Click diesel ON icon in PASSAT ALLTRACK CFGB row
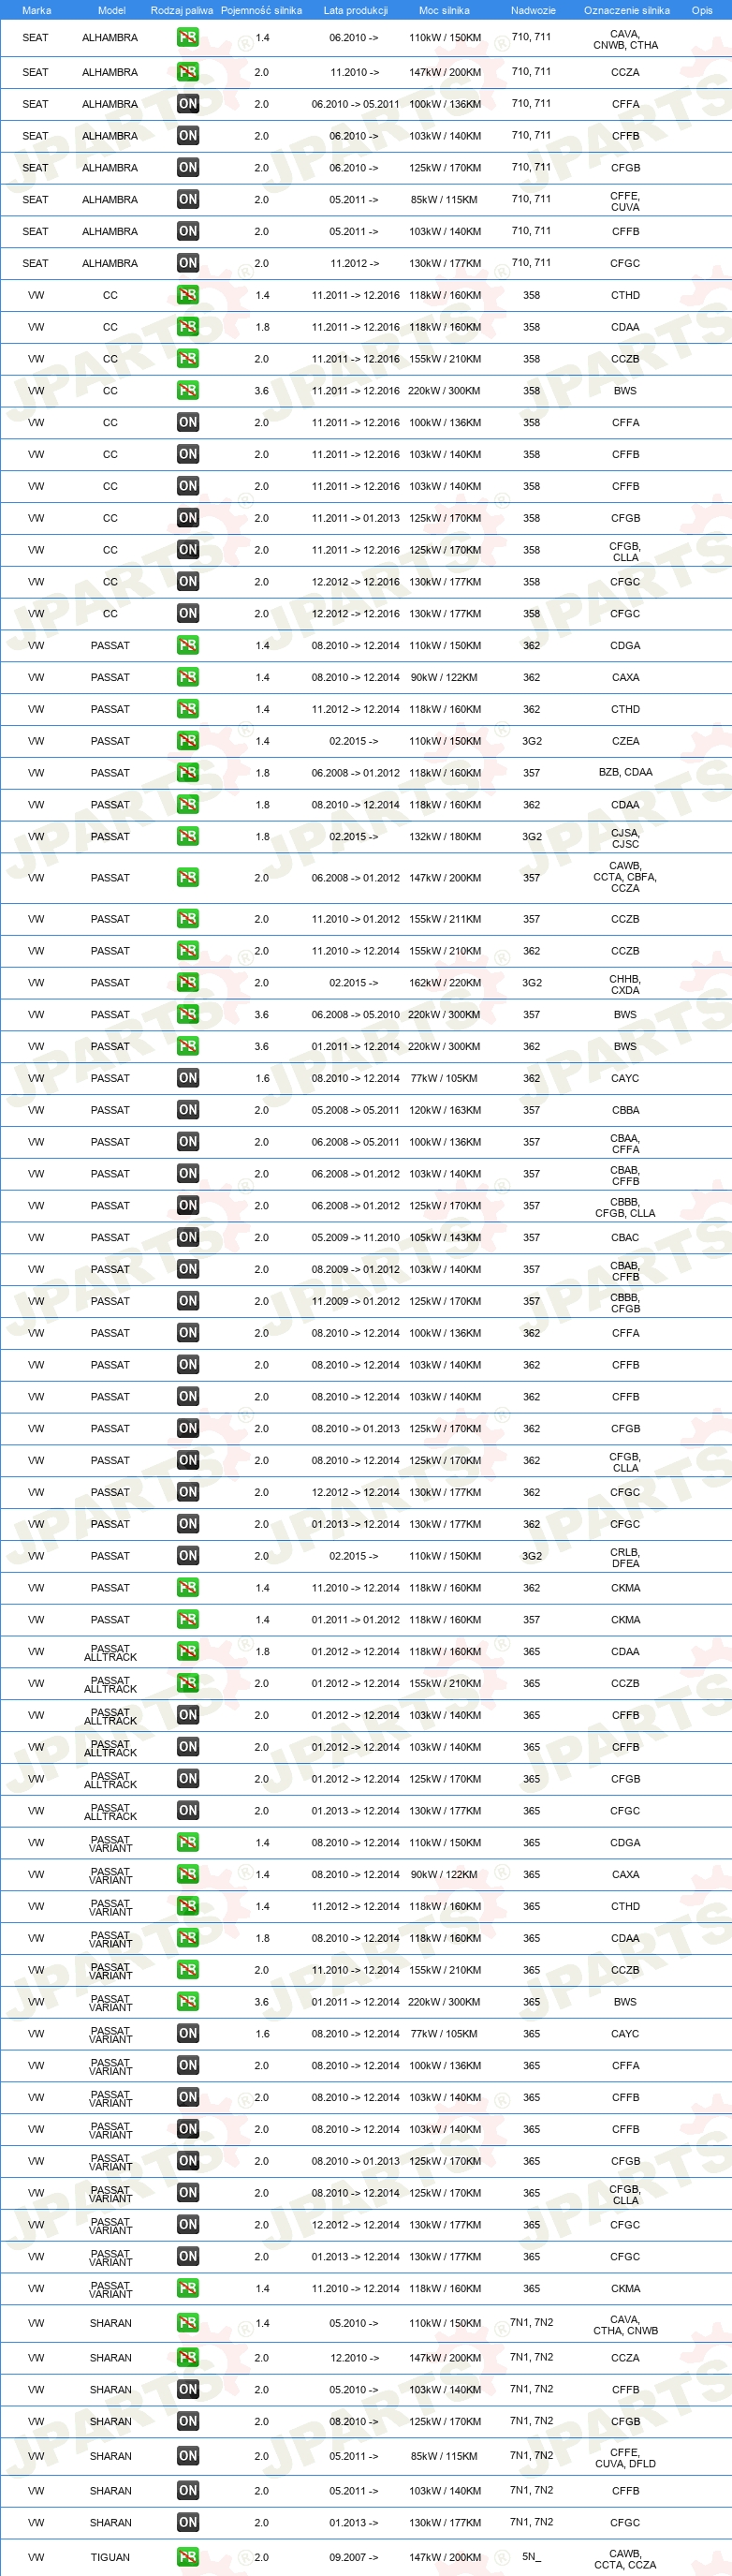This screenshot has width=732, height=2576. click(188, 1778)
